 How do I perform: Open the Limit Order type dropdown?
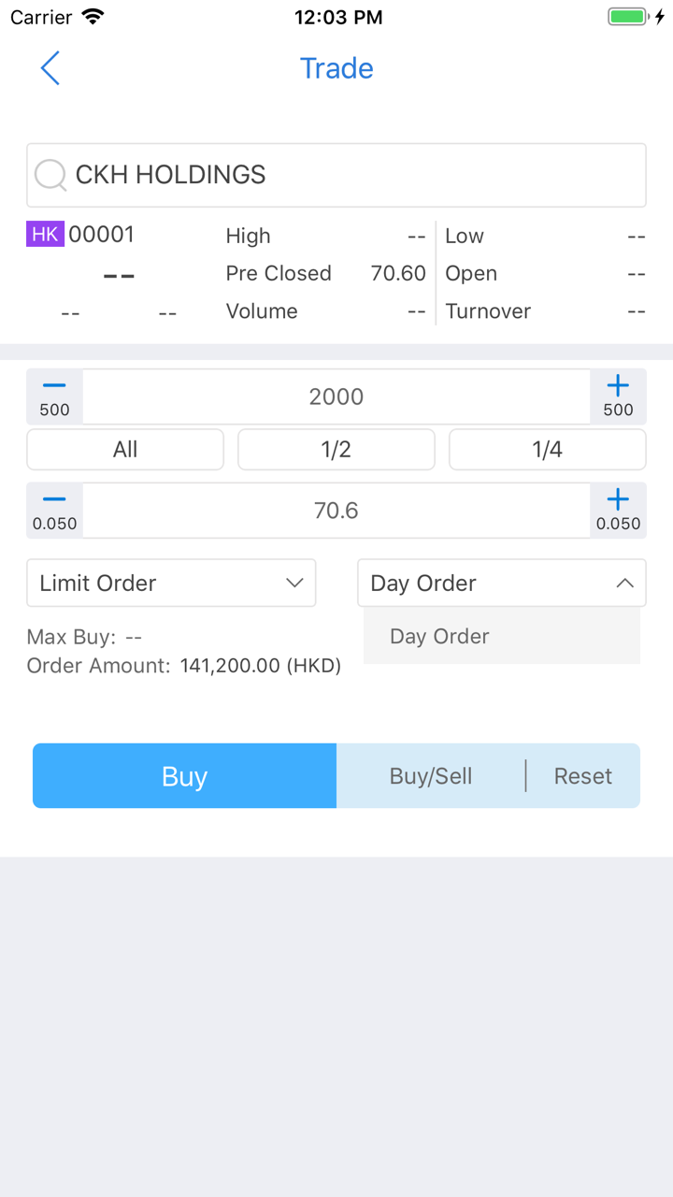click(x=171, y=584)
